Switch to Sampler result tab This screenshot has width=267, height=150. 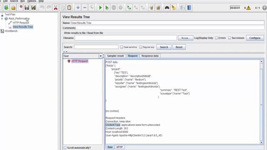tap(115, 56)
